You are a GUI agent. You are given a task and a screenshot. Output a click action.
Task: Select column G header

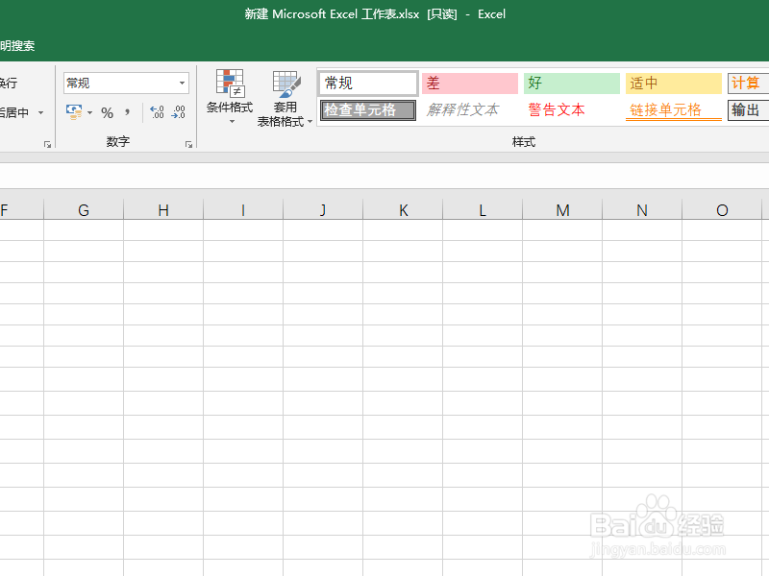coord(84,210)
